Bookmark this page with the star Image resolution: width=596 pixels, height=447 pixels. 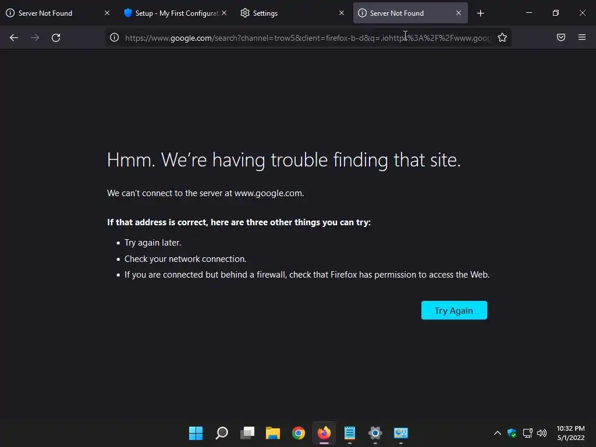502,38
